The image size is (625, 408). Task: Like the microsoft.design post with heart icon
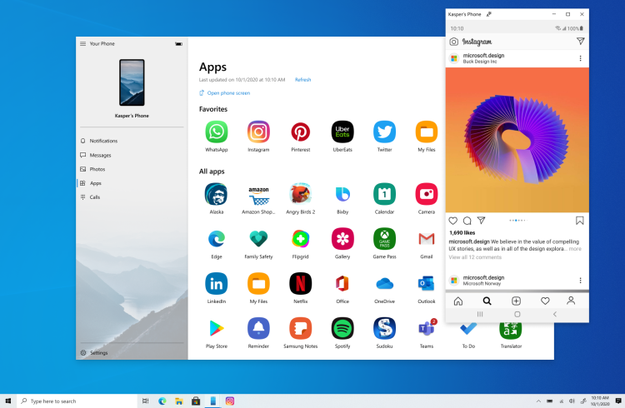(452, 221)
